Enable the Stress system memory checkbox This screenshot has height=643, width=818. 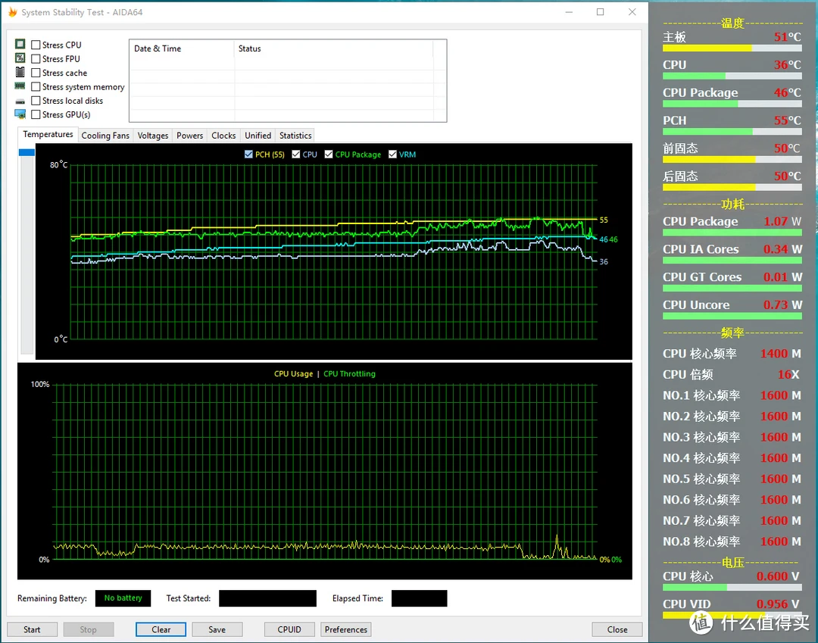point(36,86)
